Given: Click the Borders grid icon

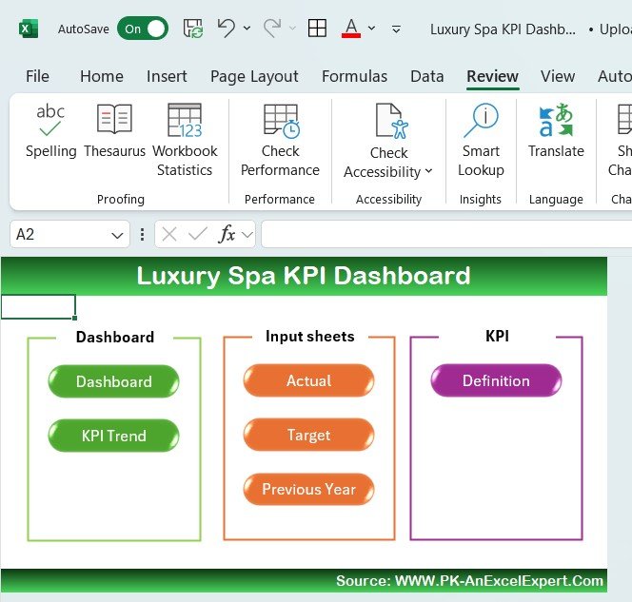Looking at the screenshot, I should pos(317,29).
